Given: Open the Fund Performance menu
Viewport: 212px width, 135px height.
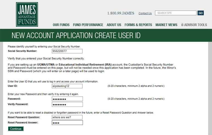Looking at the screenshot, I should click(x=88, y=25).
